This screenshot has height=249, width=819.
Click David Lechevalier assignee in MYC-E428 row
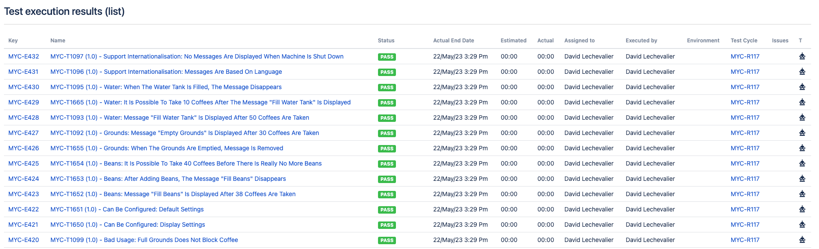point(589,118)
